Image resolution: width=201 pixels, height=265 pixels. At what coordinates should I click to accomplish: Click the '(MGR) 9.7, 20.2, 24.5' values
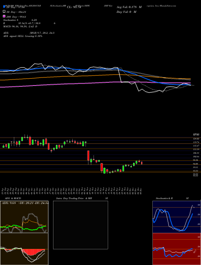click(x=42, y=33)
